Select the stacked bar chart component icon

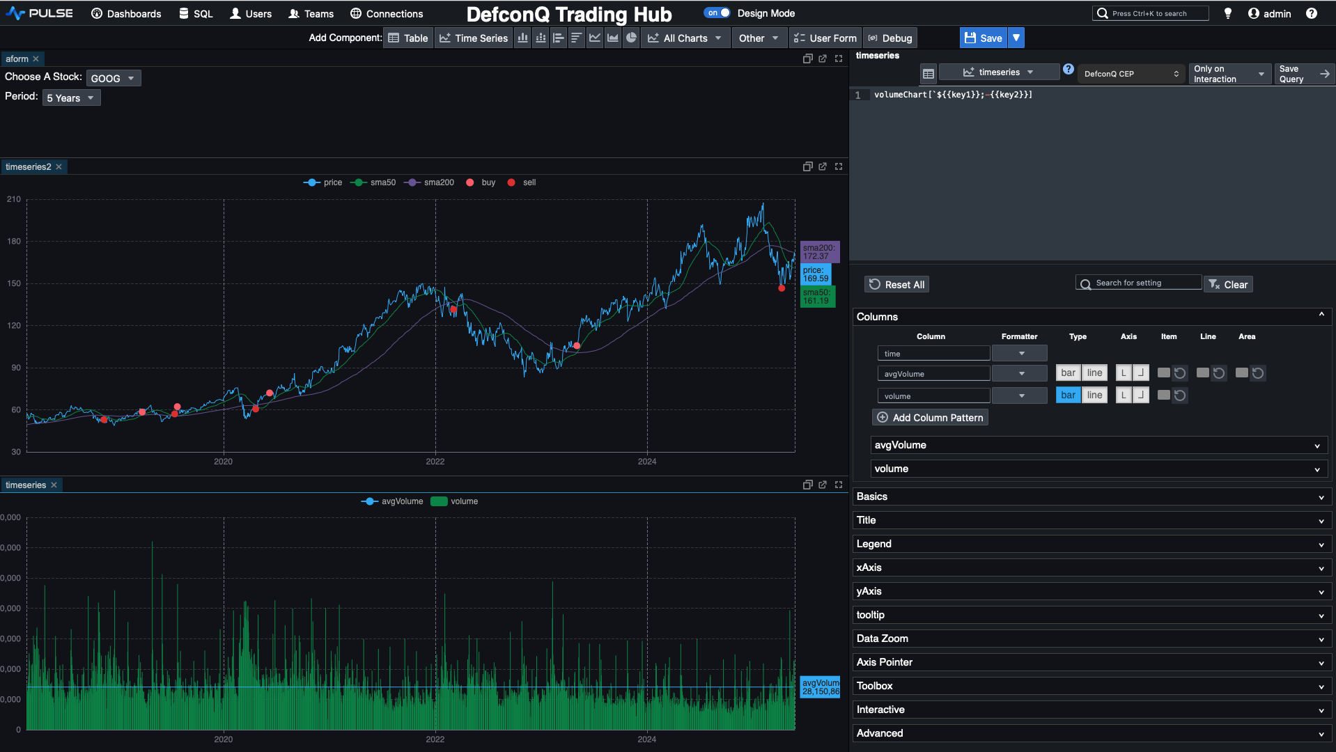pos(541,38)
